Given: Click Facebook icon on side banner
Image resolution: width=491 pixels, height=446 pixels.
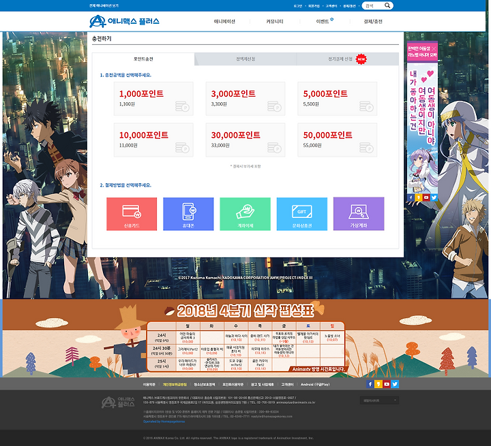Looking at the screenshot, I should pyautogui.click(x=411, y=197).
